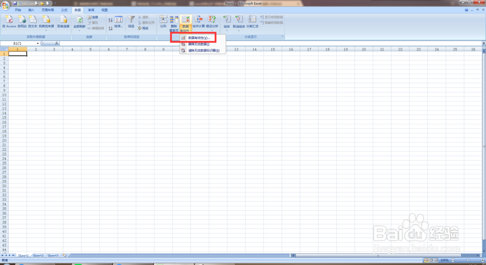Click the 100% zoom level
Viewport: 486px width, 265px height.
[445, 260]
